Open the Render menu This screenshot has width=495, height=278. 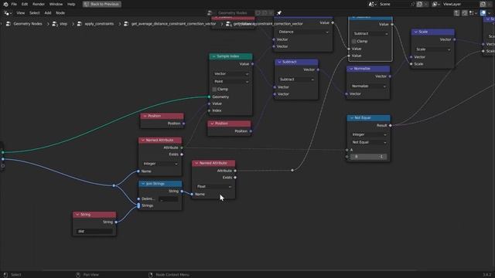point(39,4)
